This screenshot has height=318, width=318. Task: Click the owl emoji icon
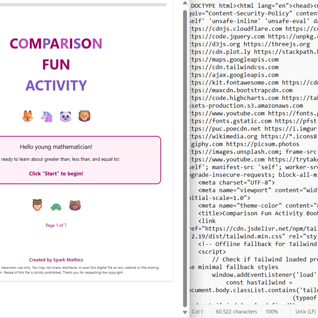[x=37, y=205]
